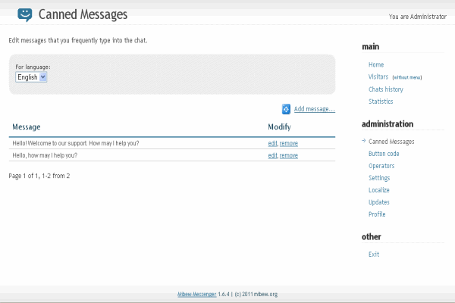455x303 pixels.
Task: Click Exit to log out
Action: [374, 255]
